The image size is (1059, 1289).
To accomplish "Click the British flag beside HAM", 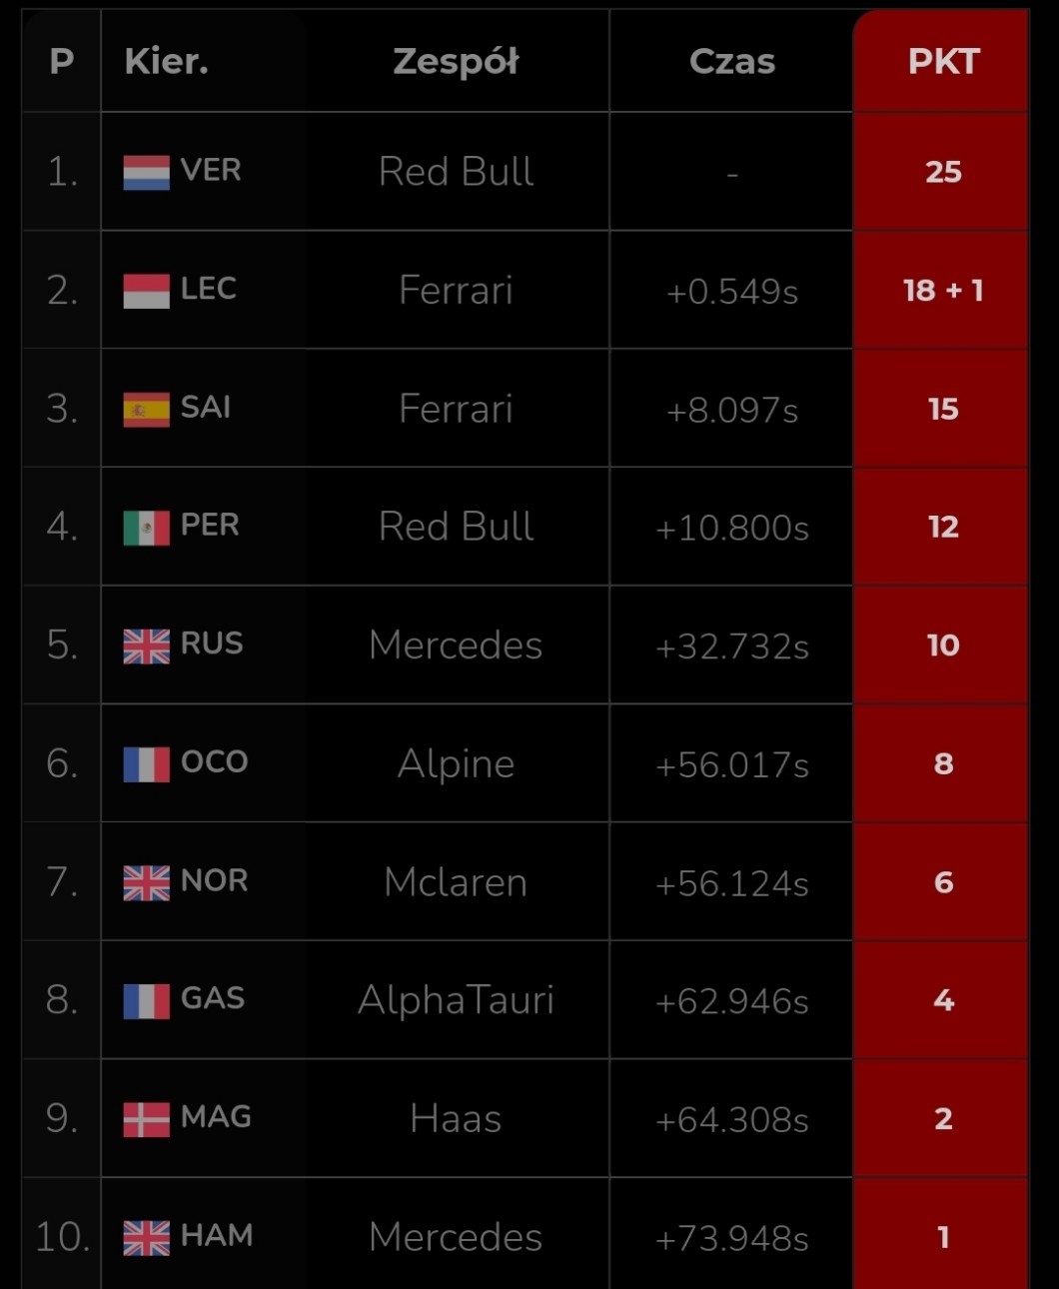I will [146, 1238].
